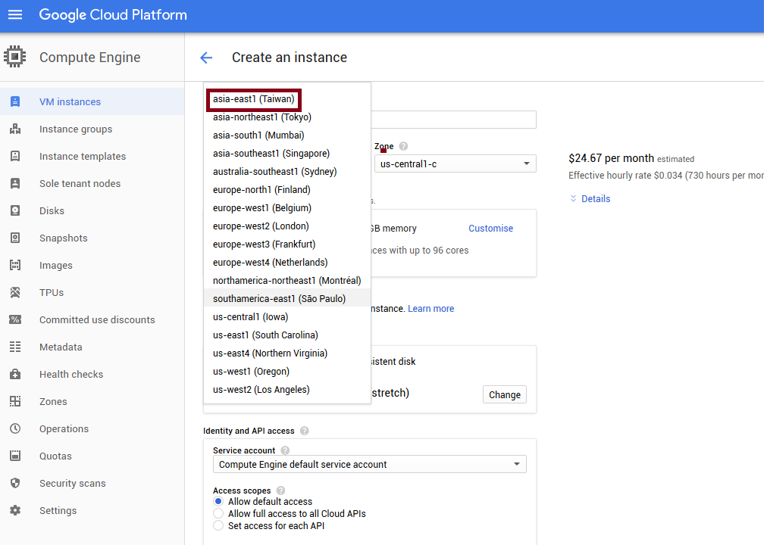Open the Service account dropdown
The image size is (767, 545).
pos(369,464)
